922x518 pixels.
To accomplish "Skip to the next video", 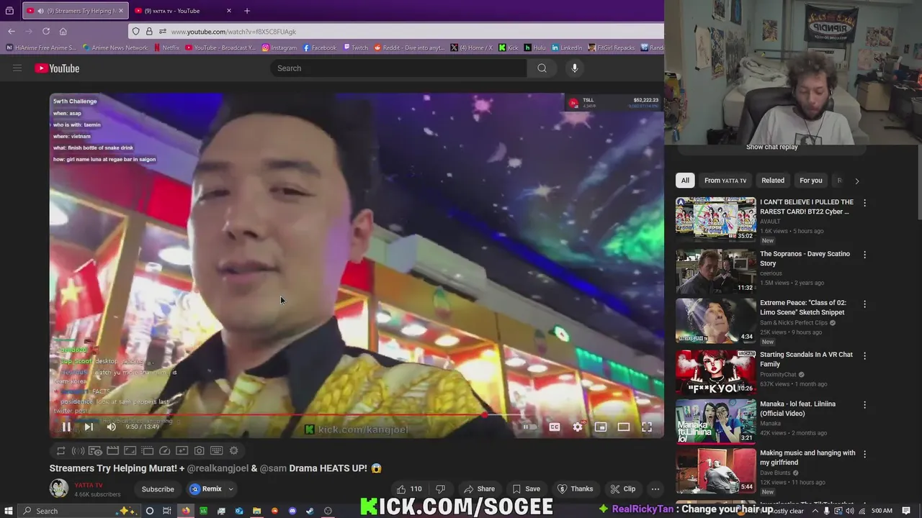I will tap(89, 427).
